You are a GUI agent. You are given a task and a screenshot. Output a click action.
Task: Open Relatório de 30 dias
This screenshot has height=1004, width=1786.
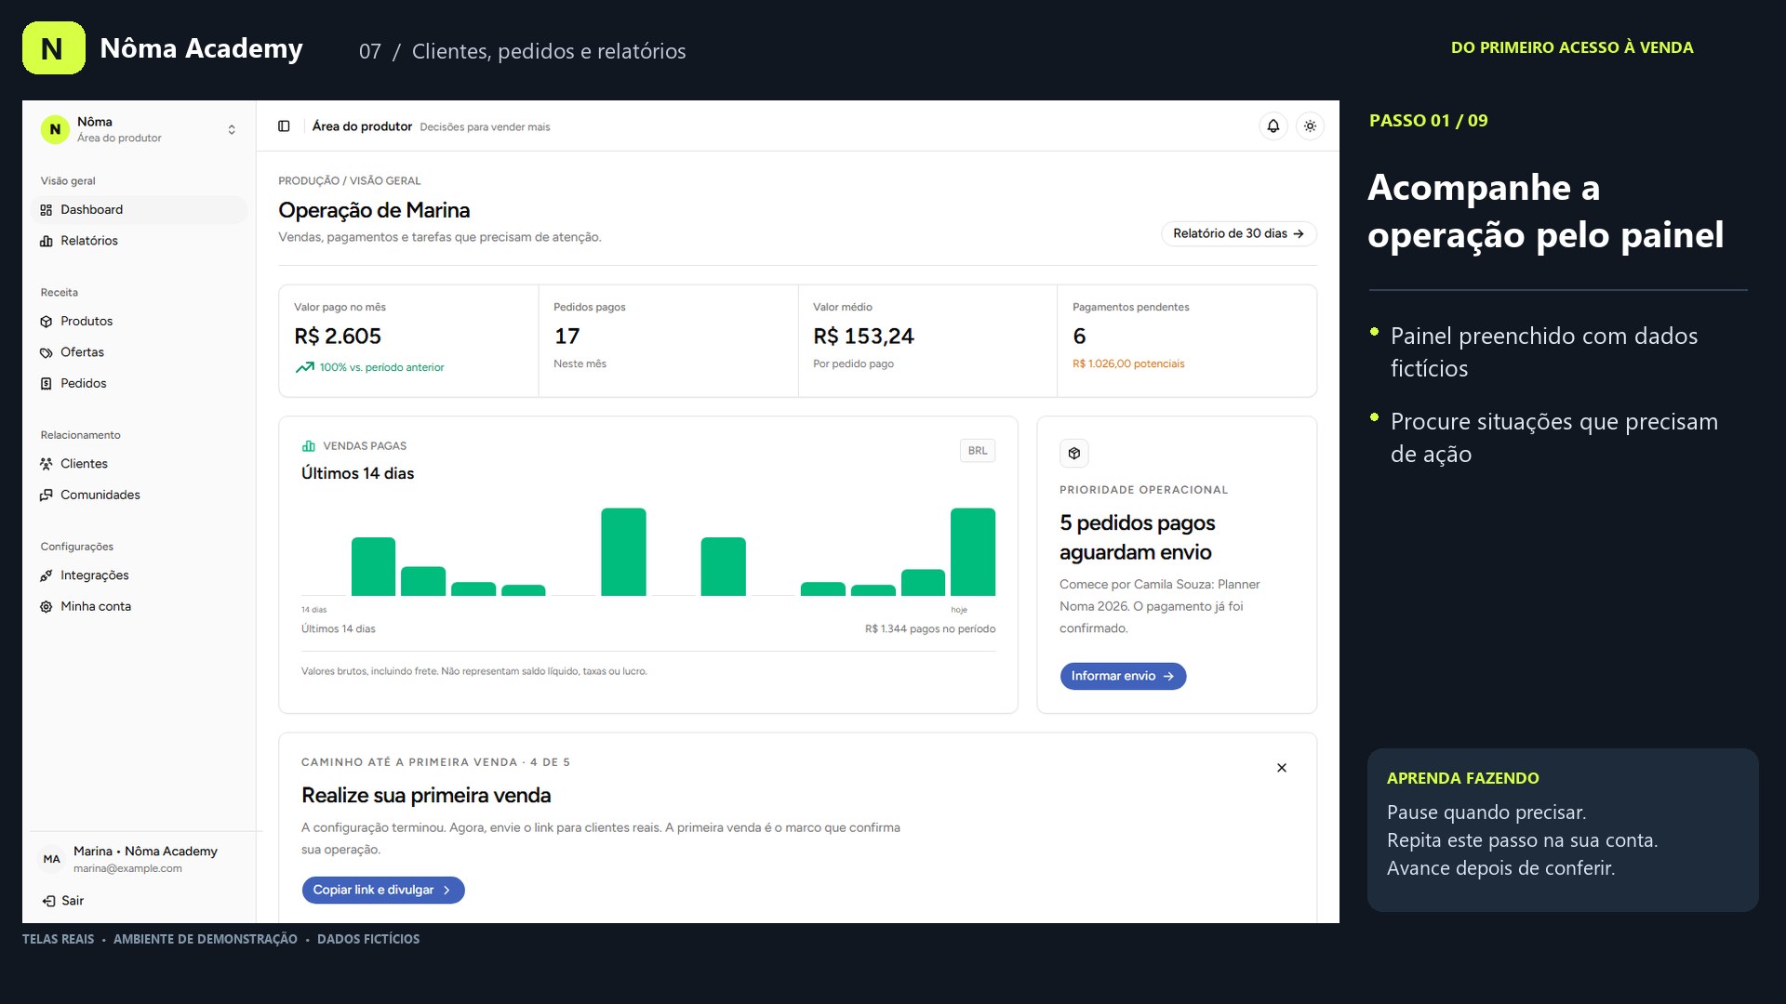pos(1238,234)
